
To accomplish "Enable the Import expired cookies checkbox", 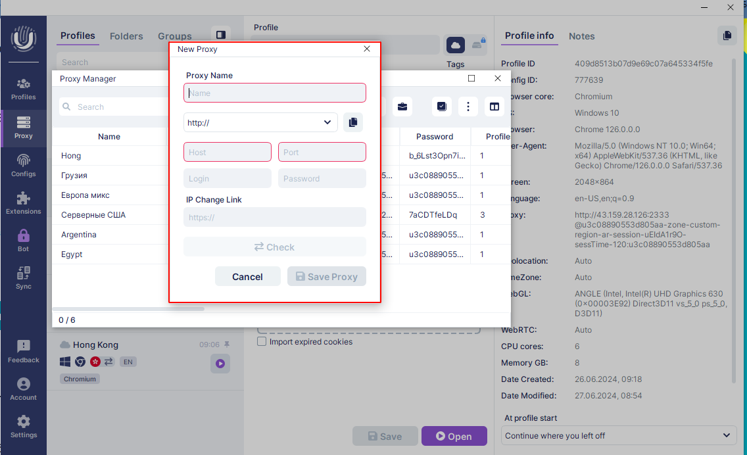I will (x=262, y=342).
